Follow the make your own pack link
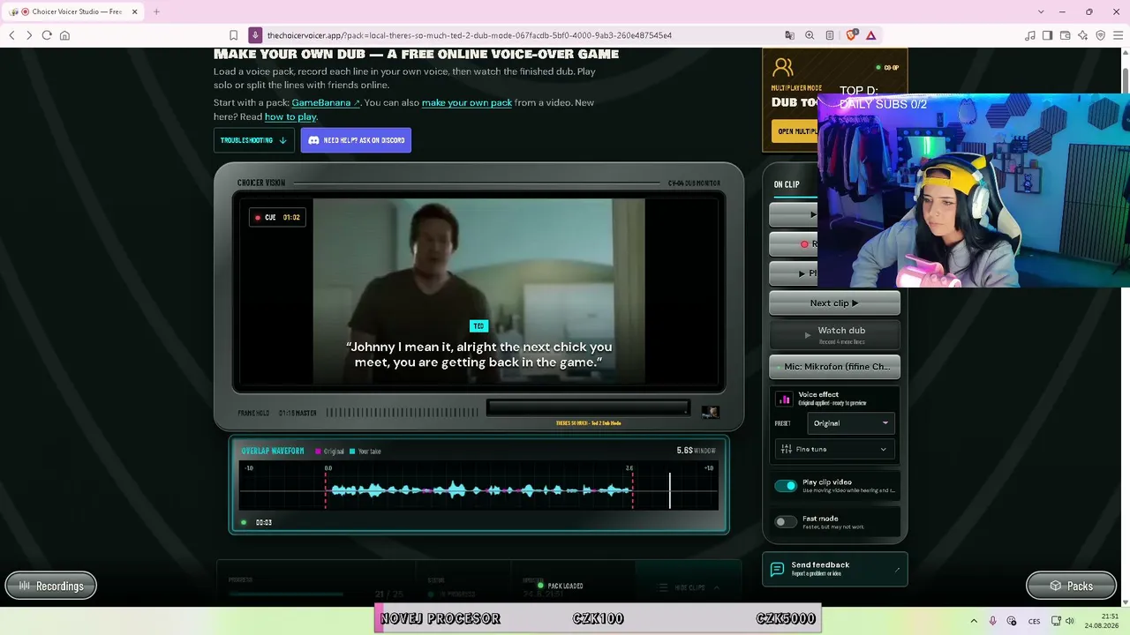The height and width of the screenshot is (635, 1130). 467,102
